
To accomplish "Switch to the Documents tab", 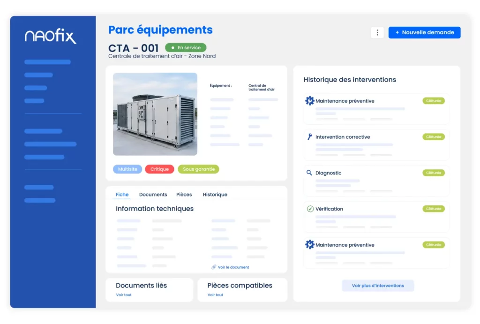I will (153, 195).
